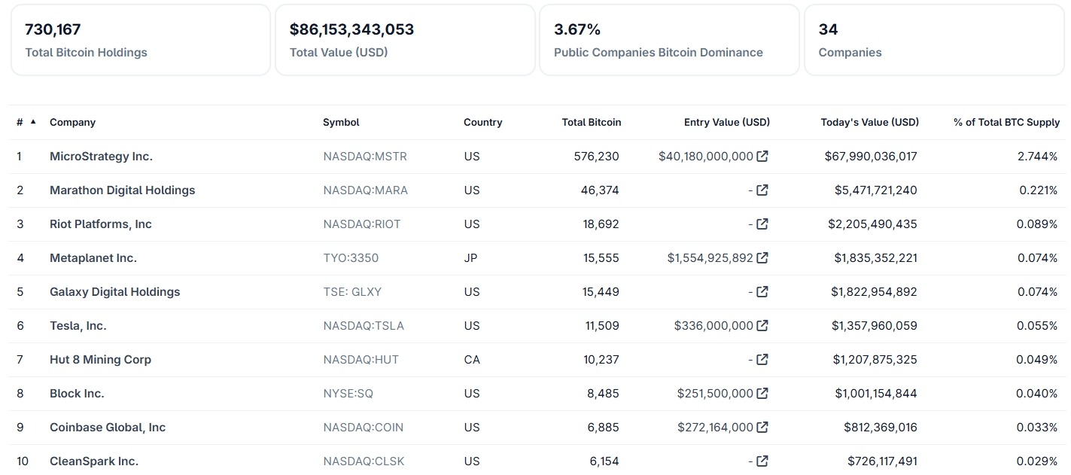Click Hut 8 today's value $1,207,875,325
Viewport: 1071px width, 475px height.
coord(875,360)
